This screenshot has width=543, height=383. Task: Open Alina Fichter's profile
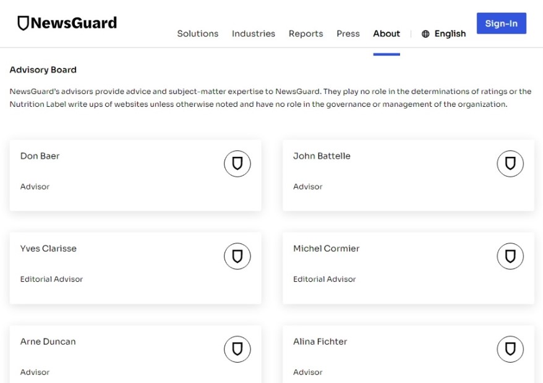408,355
